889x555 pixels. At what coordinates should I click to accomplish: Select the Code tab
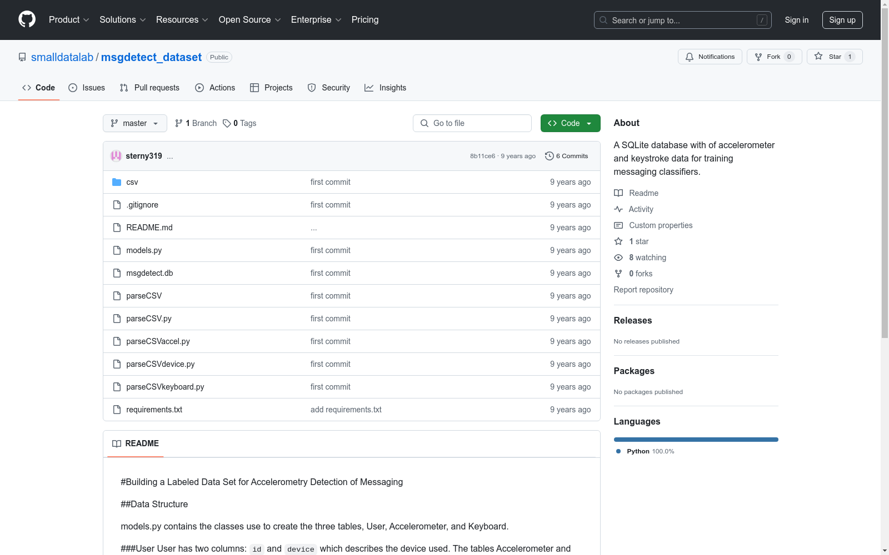[39, 88]
